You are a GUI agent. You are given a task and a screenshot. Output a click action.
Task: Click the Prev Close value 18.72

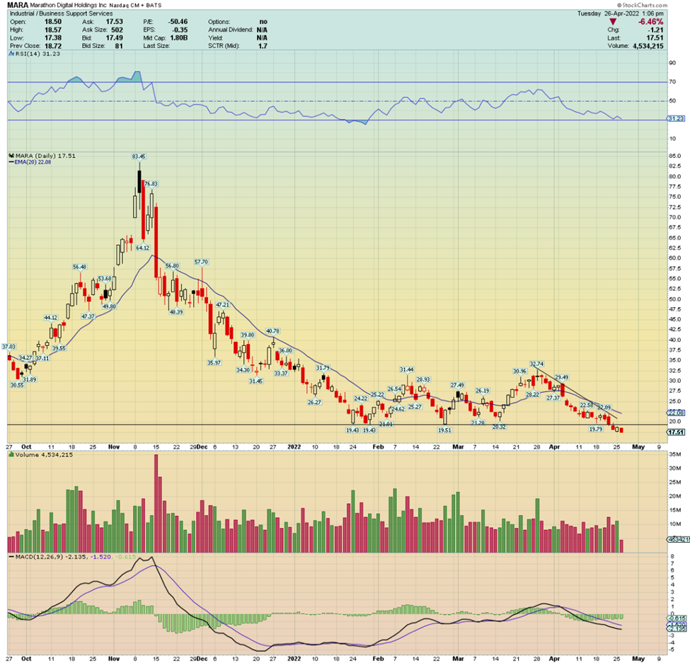click(53, 46)
